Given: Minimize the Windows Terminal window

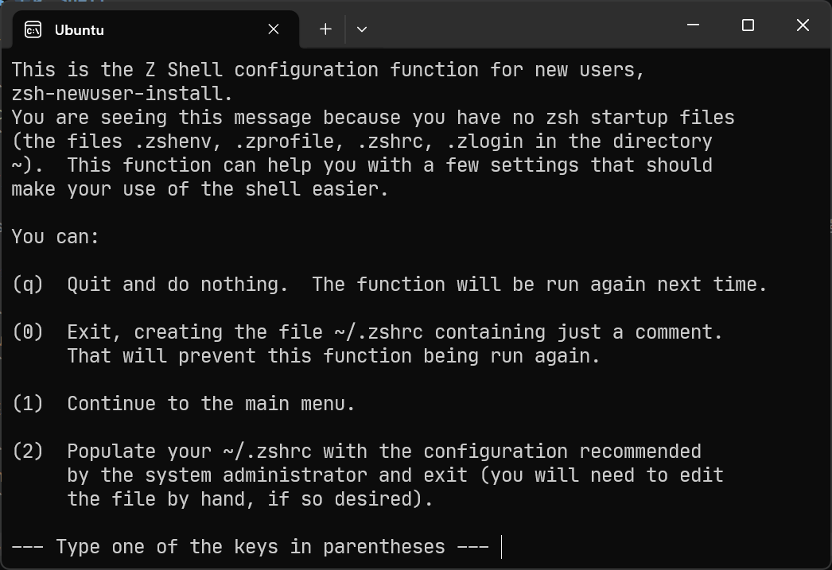Looking at the screenshot, I should pos(692,25).
